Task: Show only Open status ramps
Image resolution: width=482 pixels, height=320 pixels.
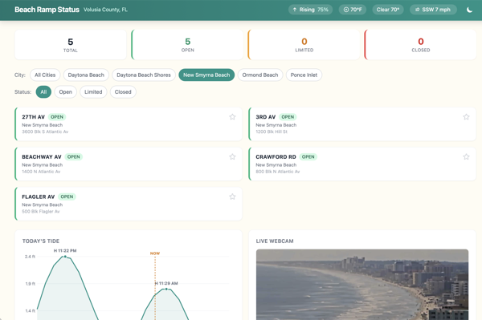Action: click(66, 91)
